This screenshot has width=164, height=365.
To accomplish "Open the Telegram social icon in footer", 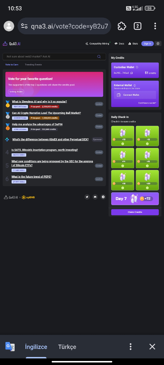I will tap(103, 197).
